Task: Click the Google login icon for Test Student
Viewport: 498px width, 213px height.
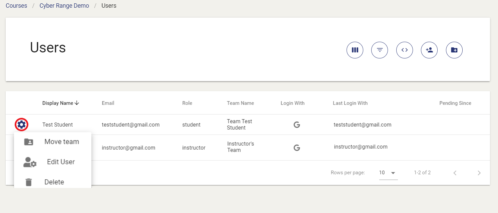Action: click(x=297, y=124)
